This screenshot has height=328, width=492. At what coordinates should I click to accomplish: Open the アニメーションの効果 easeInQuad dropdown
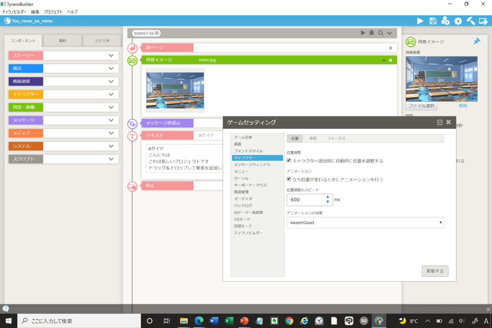coord(365,222)
